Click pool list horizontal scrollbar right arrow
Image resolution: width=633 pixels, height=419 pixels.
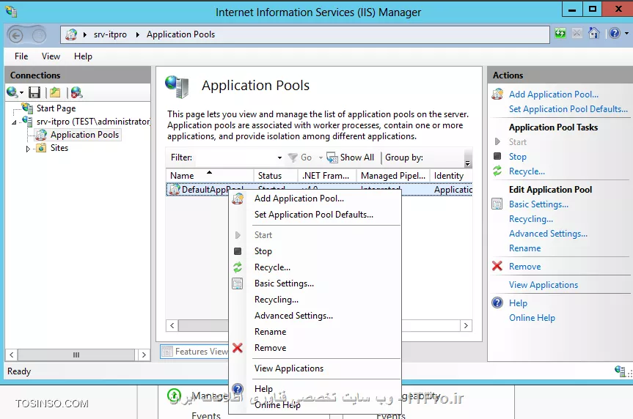click(x=466, y=325)
